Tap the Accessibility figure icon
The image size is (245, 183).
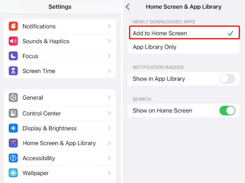(x=13, y=158)
